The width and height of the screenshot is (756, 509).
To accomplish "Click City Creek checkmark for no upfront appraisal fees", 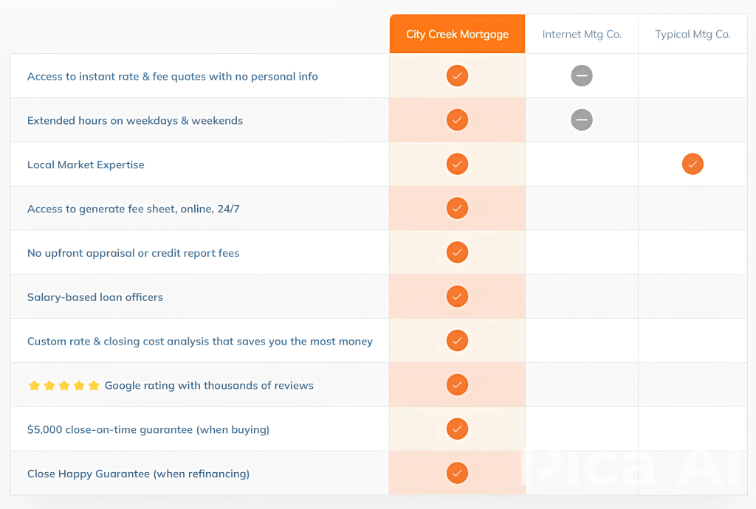I will coord(457,253).
